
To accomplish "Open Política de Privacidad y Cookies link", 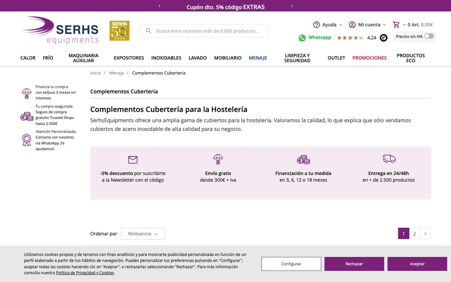I will coord(85,273).
